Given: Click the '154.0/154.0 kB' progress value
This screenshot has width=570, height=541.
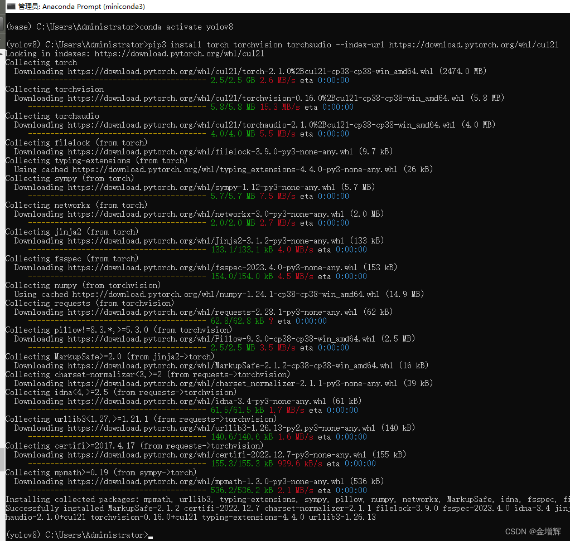Looking at the screenshot, I should click(x=241, y=277).
